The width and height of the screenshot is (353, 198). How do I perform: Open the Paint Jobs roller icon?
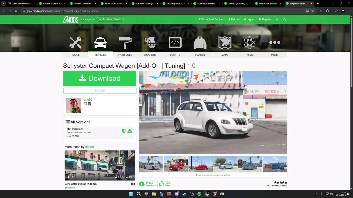pos(125,43)
